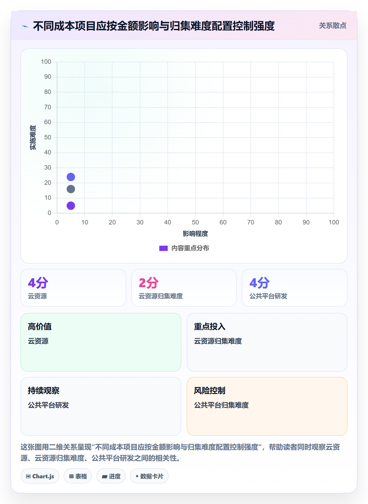The height and width of the screenshot is (504, 368).
Task: Click 公共平台研发 inside the 持续观察 card
Action: 48,405
